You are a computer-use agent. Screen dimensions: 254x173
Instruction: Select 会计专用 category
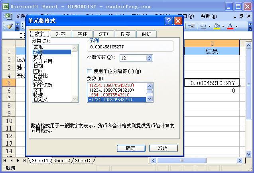[52, 61]
